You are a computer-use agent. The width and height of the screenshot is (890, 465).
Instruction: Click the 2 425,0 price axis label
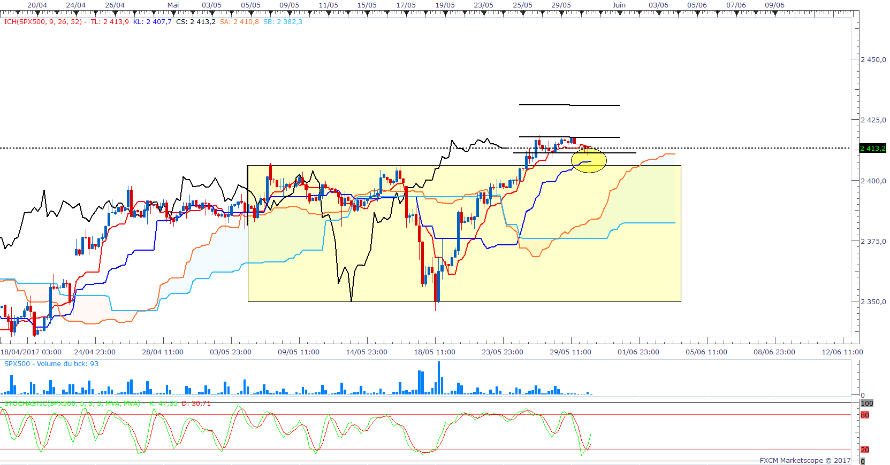tap(873, 120)
